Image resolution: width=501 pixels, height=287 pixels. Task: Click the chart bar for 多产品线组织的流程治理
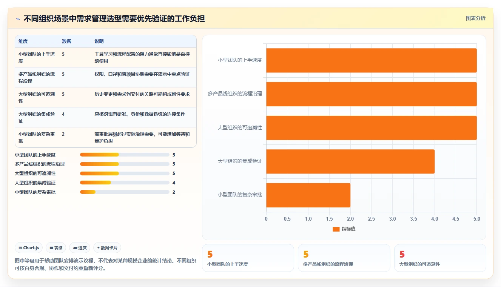[x=372, y=94]
